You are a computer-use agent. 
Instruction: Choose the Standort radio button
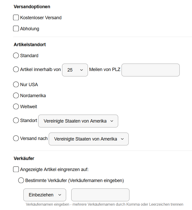click(x=16, y=120)
